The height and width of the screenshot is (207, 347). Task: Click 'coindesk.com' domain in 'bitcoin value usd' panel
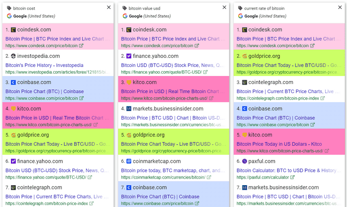[150, 29]
